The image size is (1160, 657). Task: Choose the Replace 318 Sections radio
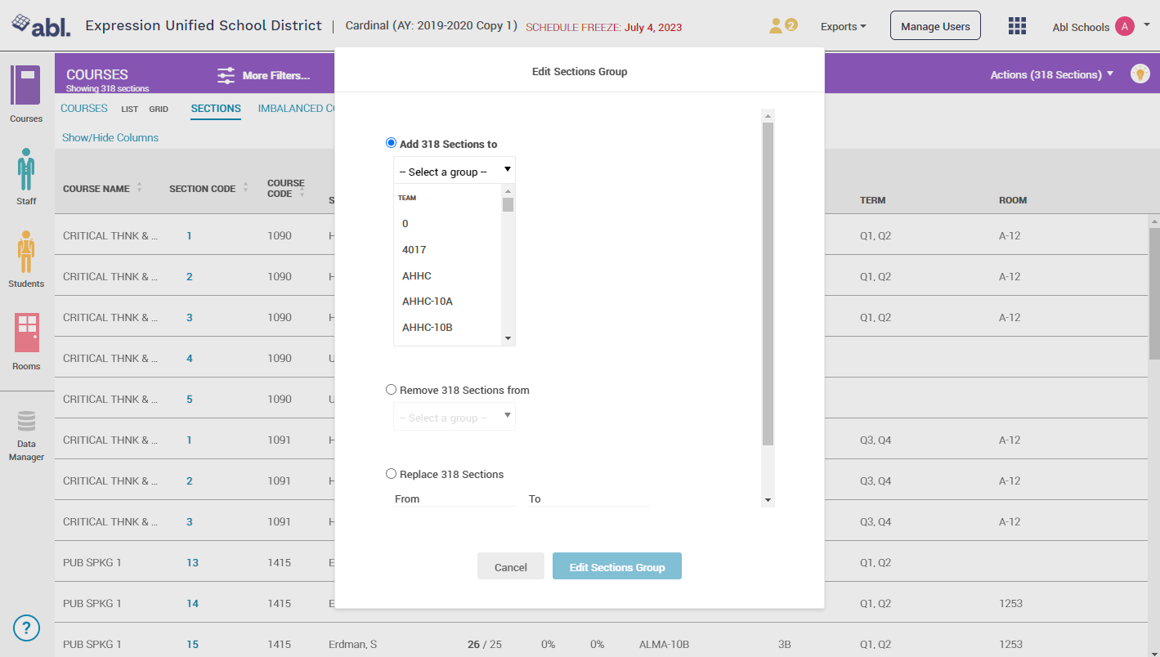[x=391, y=474]
